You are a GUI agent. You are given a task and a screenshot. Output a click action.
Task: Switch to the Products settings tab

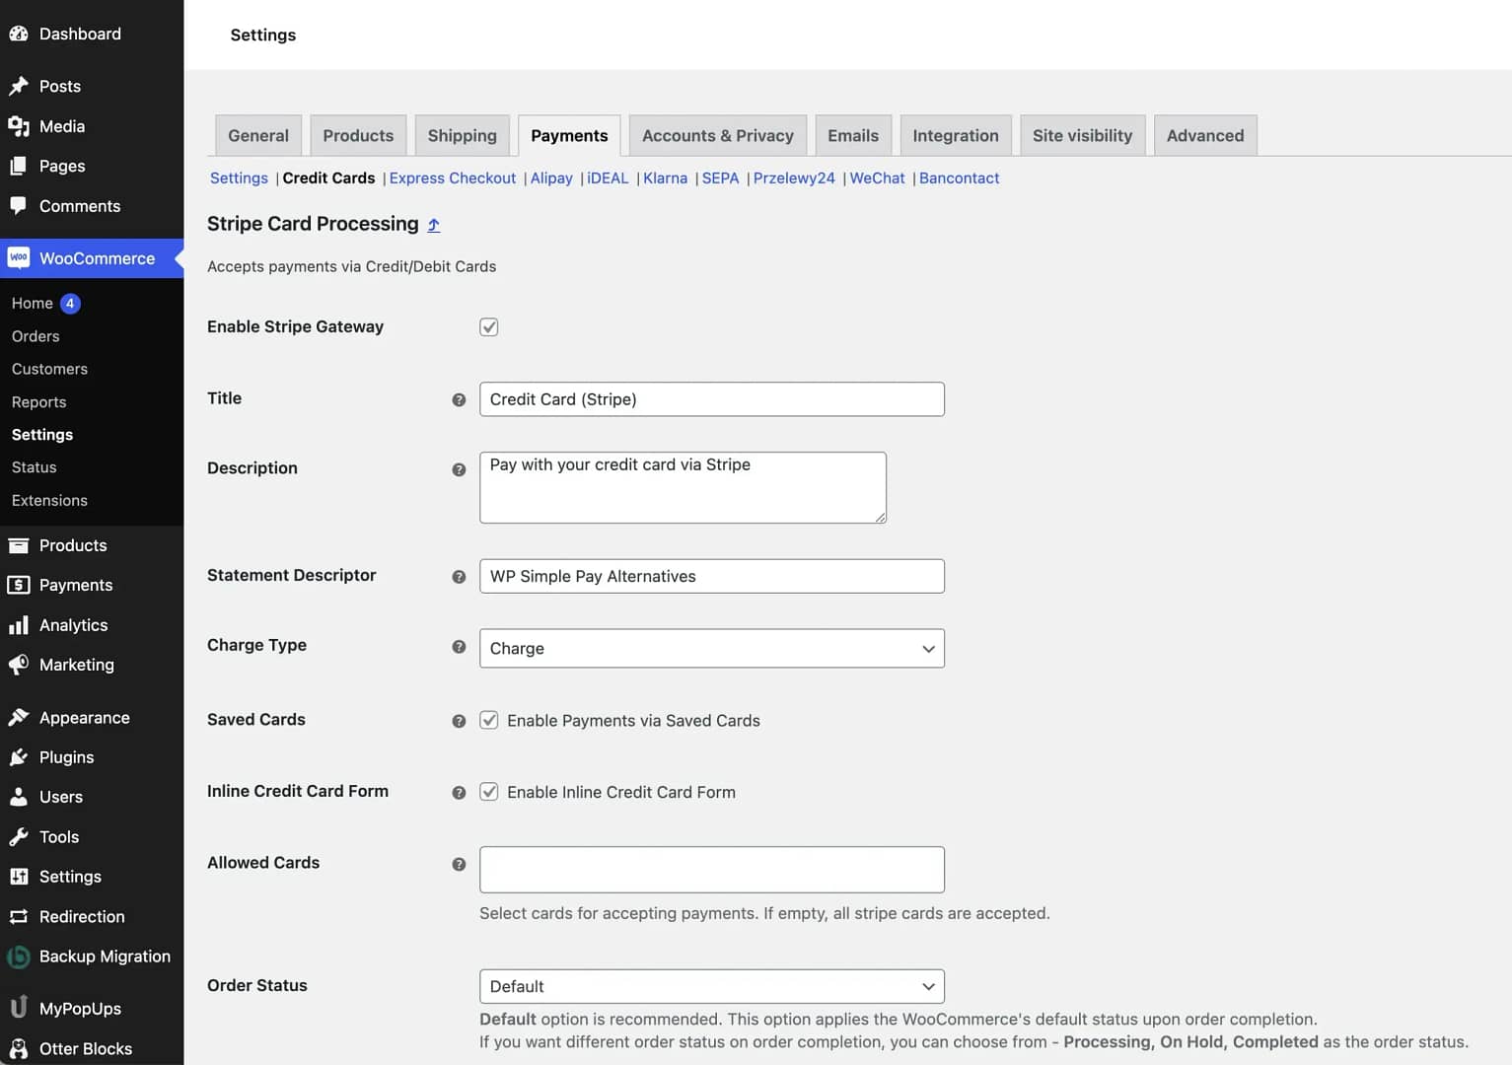pyautogui.click(x=358, y=135)
